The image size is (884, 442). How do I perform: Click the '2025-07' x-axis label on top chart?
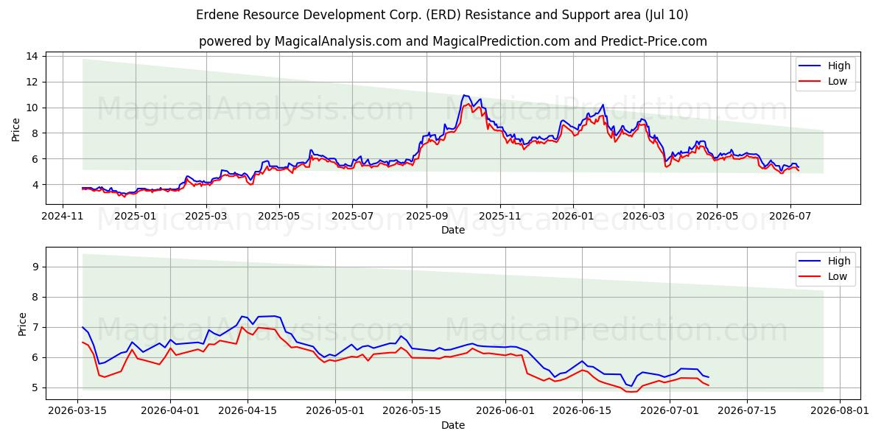(352, 217)
